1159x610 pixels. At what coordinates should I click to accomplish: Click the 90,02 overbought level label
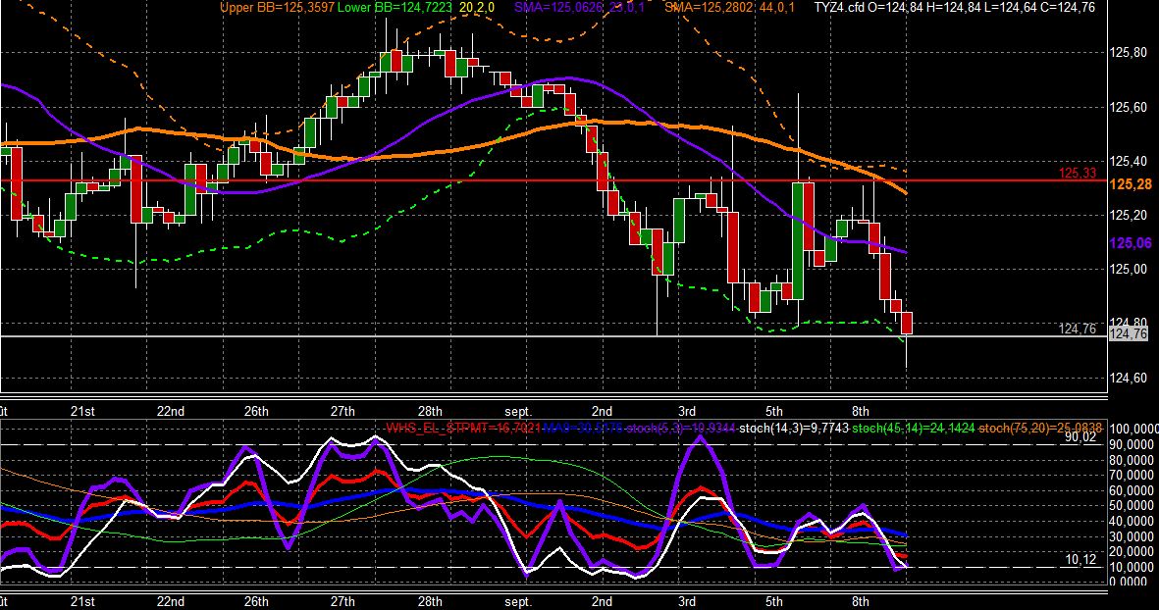pyautogui.click(x=1080, y=437)
